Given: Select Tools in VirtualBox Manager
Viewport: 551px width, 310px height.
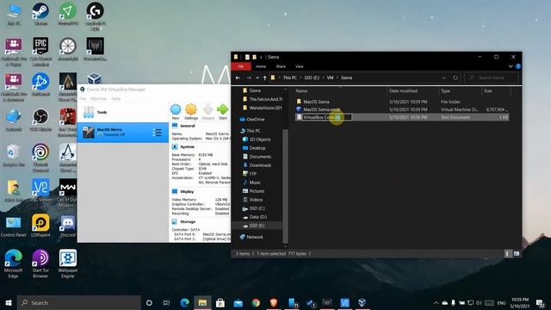Looking at the screenshot, I should (122, 112).
